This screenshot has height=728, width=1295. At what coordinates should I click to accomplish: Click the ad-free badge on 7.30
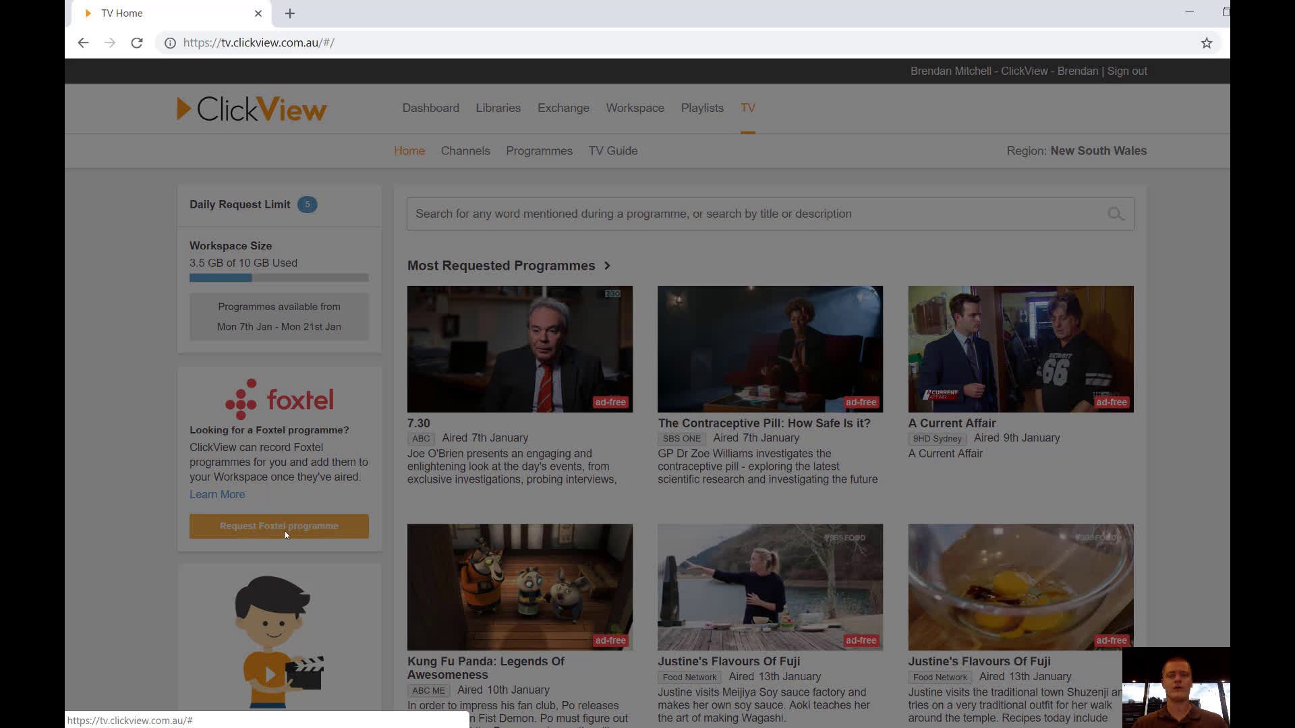(609, 402)
